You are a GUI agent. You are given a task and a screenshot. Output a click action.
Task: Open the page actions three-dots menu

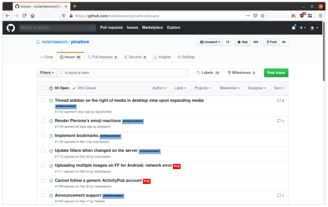coord(248,16)
